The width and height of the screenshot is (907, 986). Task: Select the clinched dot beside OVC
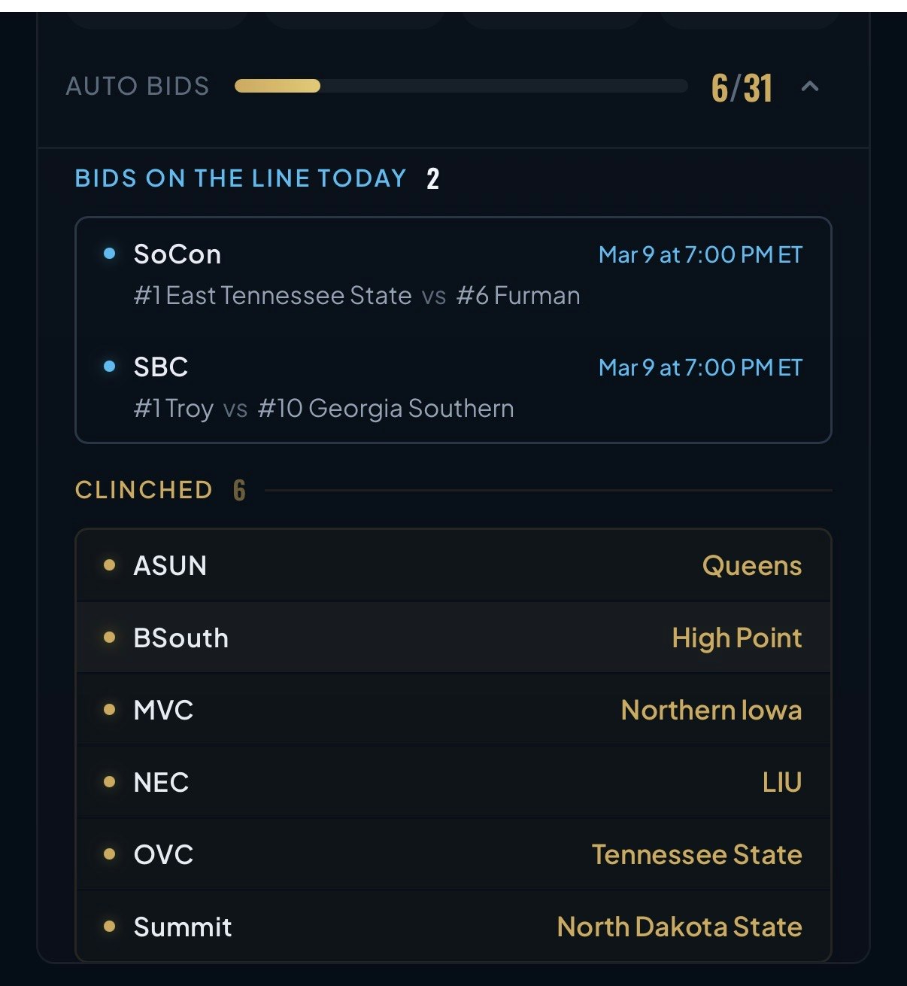click(x=110, y=854)
